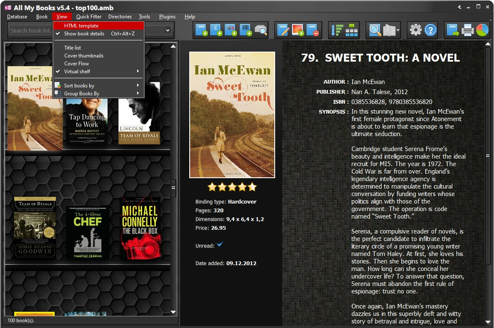Select The 4-Hour Chef cover
Screen dimensions: 494x328
(88, 233)
